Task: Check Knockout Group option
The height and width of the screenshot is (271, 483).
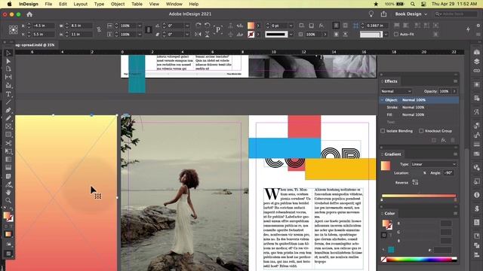Action: coord(421,131)
